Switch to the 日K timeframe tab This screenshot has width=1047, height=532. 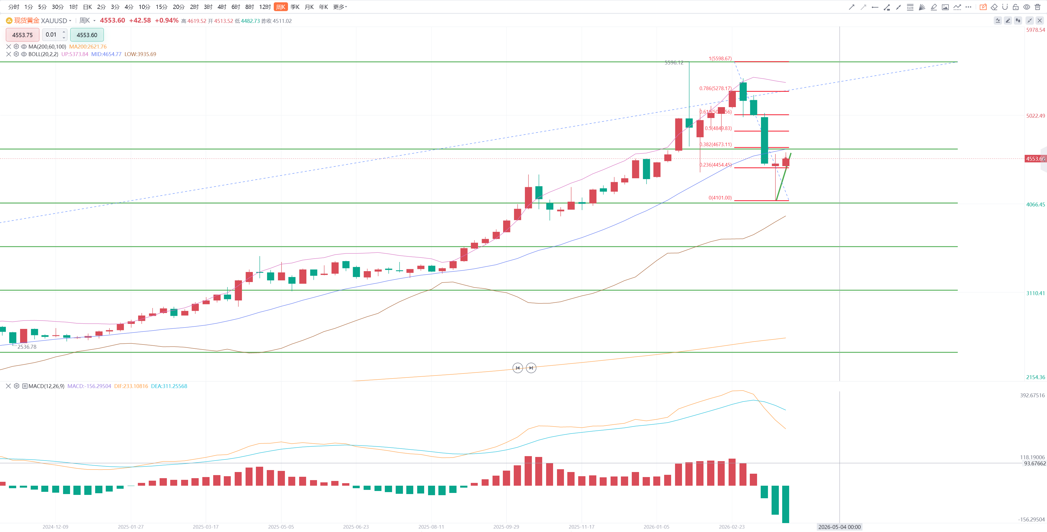coord(87,7)
